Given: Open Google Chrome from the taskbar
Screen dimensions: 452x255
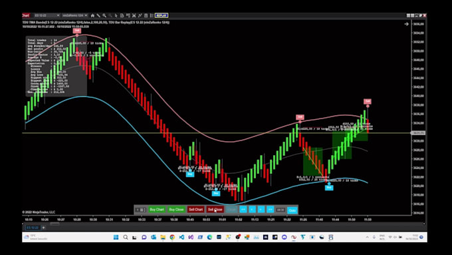Looking at the screenshot, I should pos(172,237).
